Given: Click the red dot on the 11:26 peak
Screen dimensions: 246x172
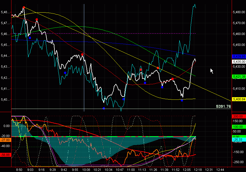Looking at the screenshot, I should [x=158, y=68].
